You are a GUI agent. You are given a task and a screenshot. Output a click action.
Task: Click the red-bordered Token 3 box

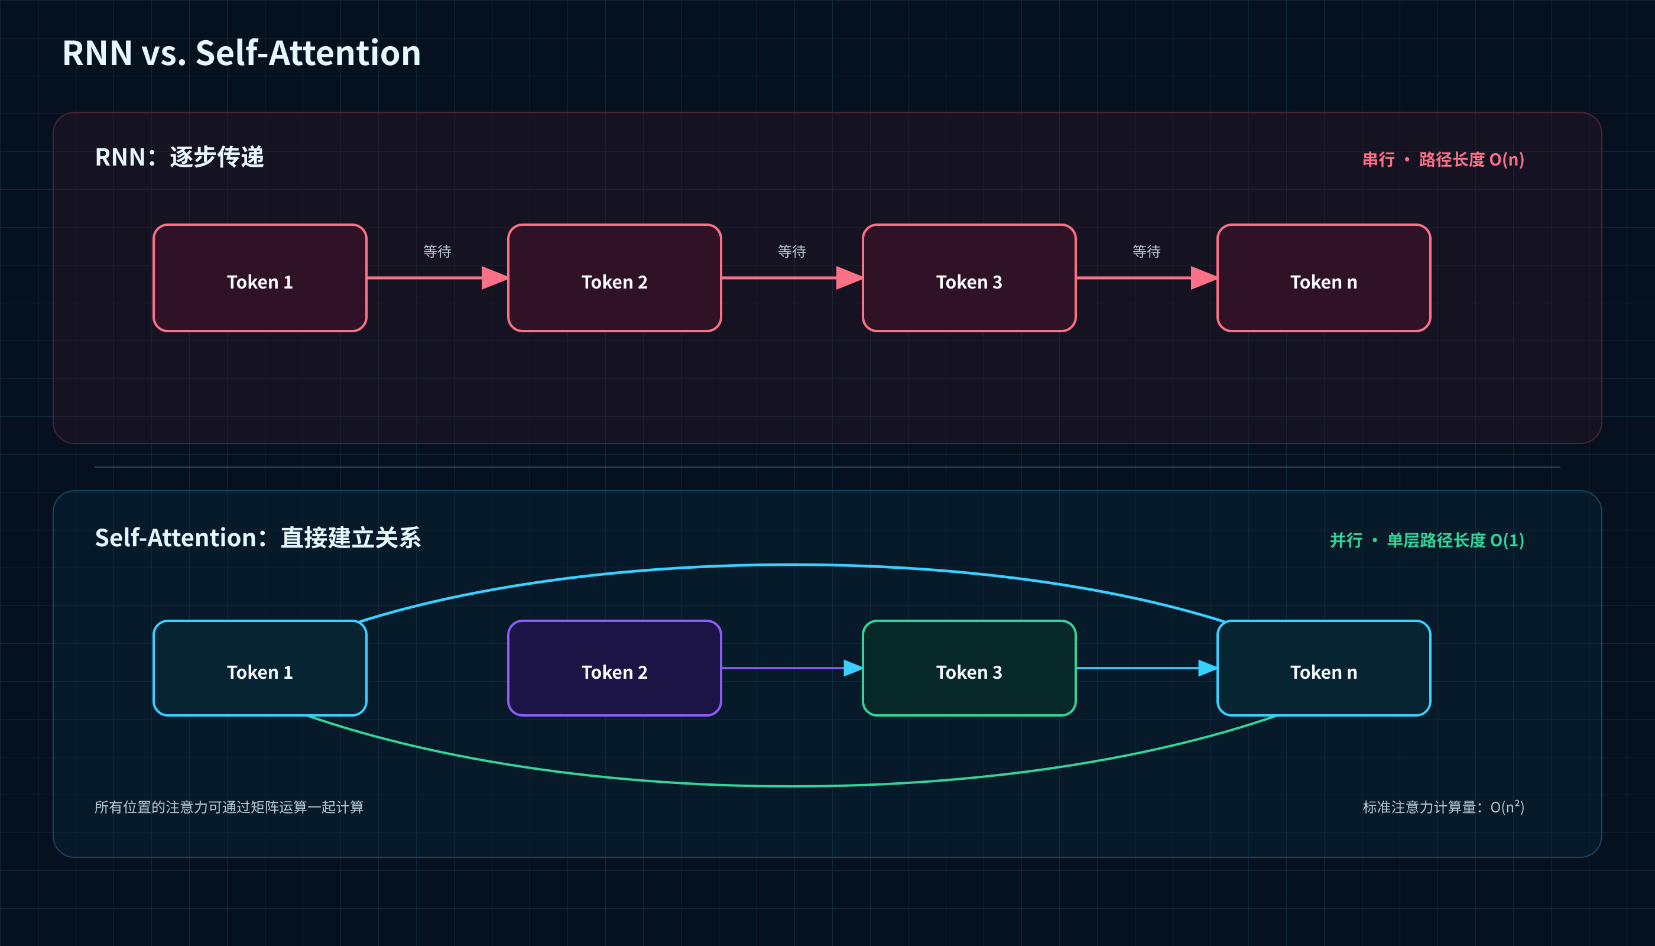click(x=969, y=278)
